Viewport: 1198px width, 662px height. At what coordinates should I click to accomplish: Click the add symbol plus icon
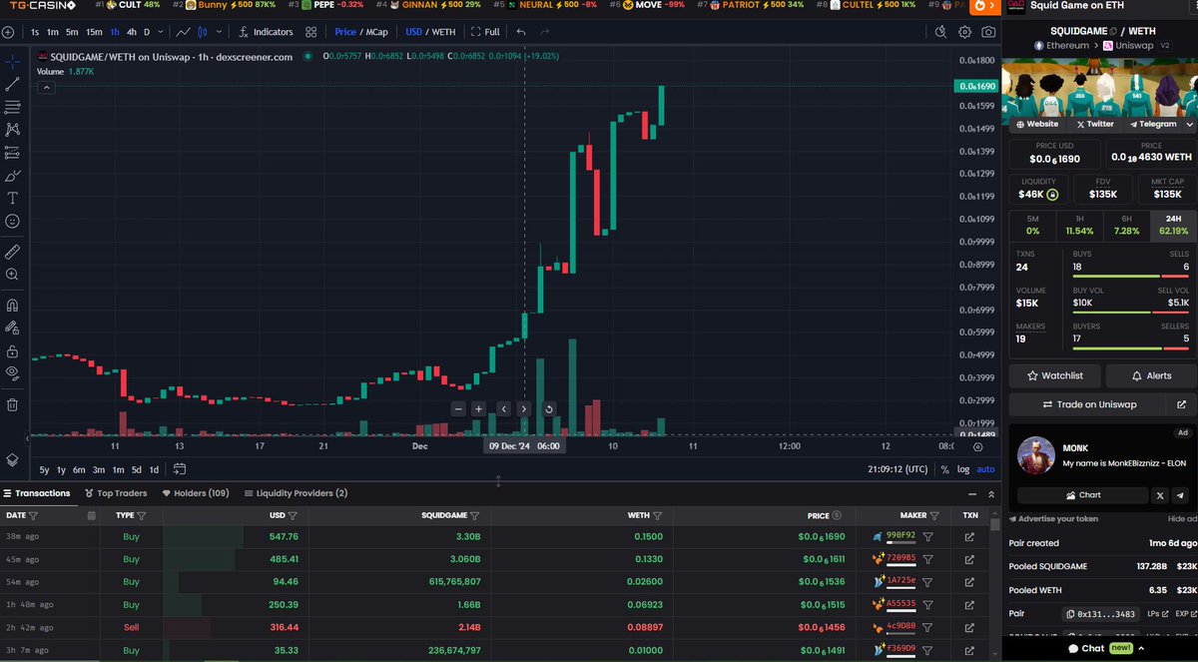(x=8, y=32)
